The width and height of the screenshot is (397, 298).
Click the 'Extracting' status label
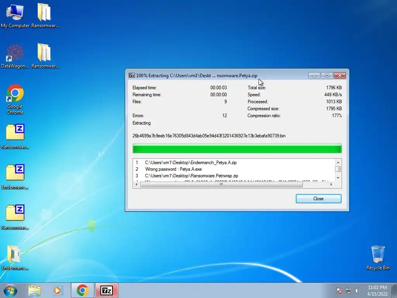point(142,123)
